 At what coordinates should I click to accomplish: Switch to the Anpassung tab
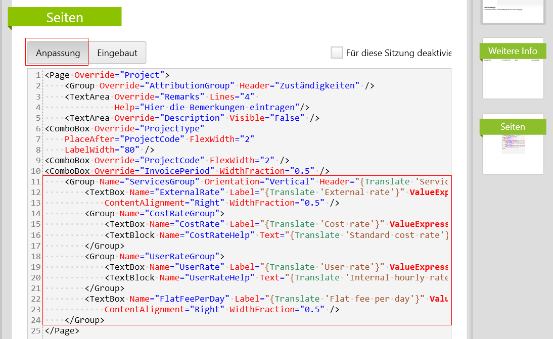[58, 53]
